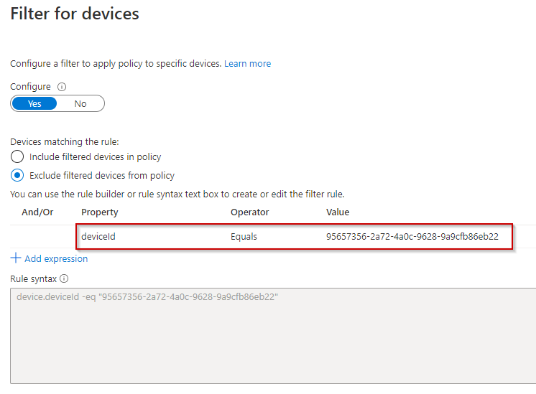Click the device ID value field
536x394 pixels.
[412, 237]
